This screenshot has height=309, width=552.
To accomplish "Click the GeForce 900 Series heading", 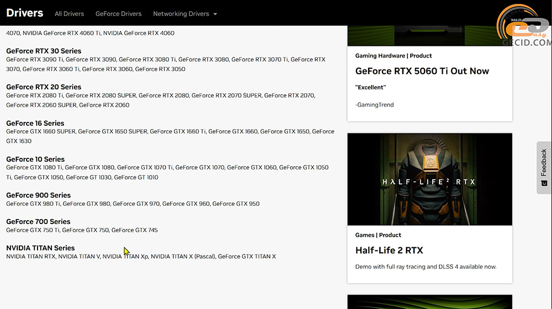I will point(39,195).
